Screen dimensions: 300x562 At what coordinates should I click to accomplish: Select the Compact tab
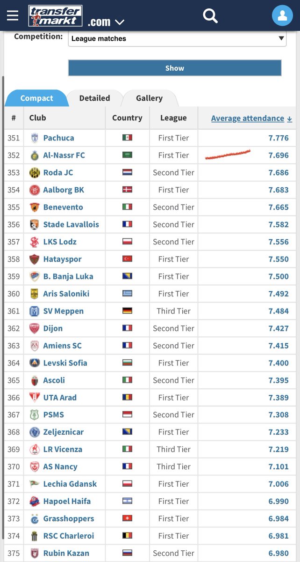(36, 98)
